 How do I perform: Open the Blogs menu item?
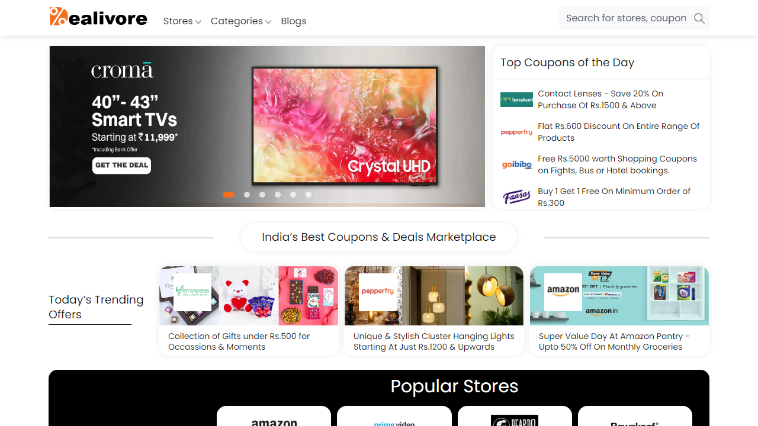(293, 21)
